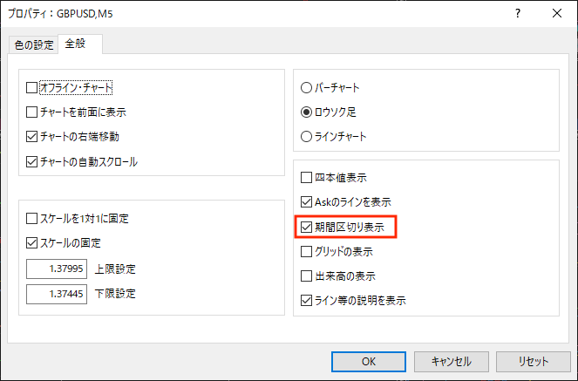Screen dimensions: 578x381
Task: Enable オフライン・チャート checkbox
Action: click(33, 87)
